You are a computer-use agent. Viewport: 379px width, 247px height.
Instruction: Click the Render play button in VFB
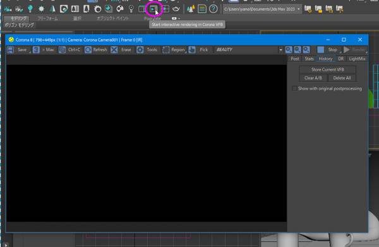pyautogui.click(x=347, y=50)
